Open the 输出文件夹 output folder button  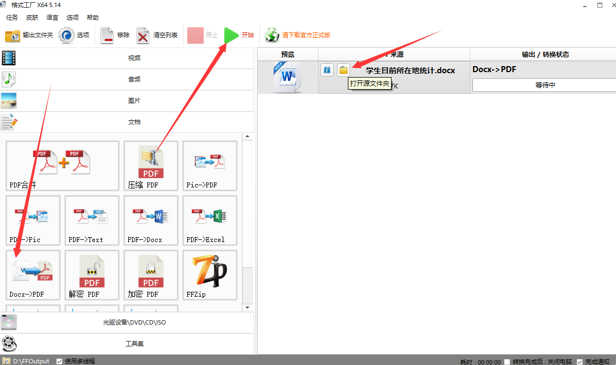coord(29,36)
